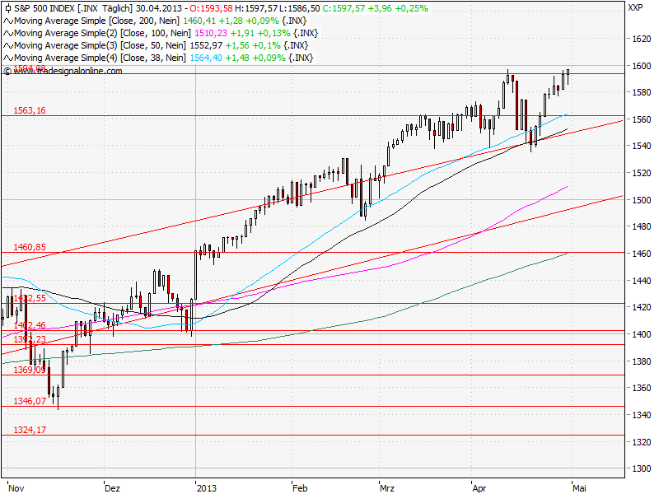659x494 pixels.
Task: Select the wave icon of Moving Average Simple(3) 50
Action: (7, 45)
